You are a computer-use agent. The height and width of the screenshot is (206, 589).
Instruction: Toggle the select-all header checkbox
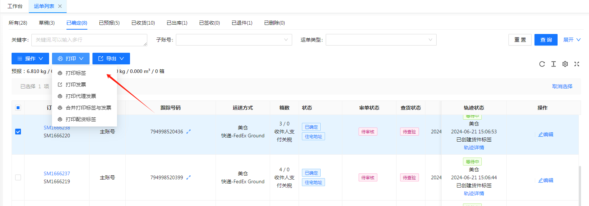pyautogui.click(x=18, y=108)
